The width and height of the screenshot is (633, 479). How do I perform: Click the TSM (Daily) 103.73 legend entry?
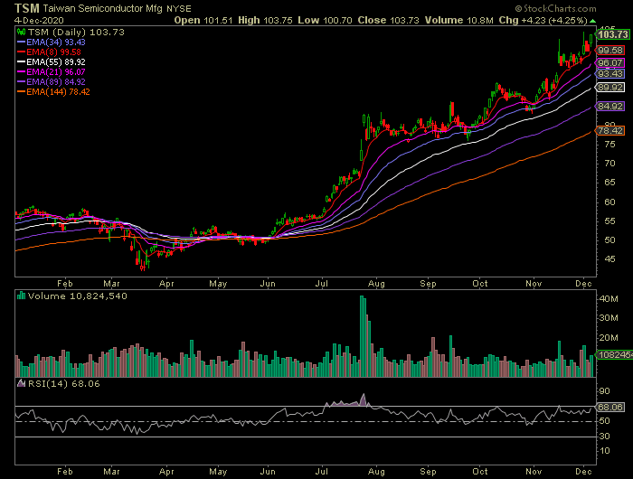click(x=76, y=32)
